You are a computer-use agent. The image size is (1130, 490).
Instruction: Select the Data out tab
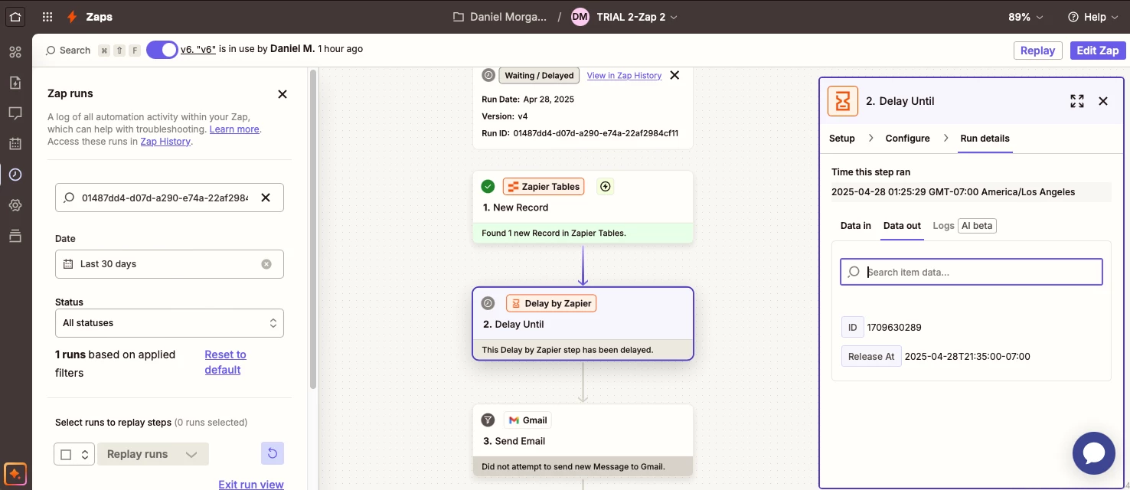[x=902, y=226]
